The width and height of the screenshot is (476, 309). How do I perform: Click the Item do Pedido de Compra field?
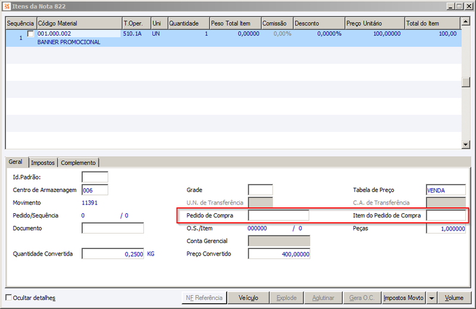click(x=446, y=215)
